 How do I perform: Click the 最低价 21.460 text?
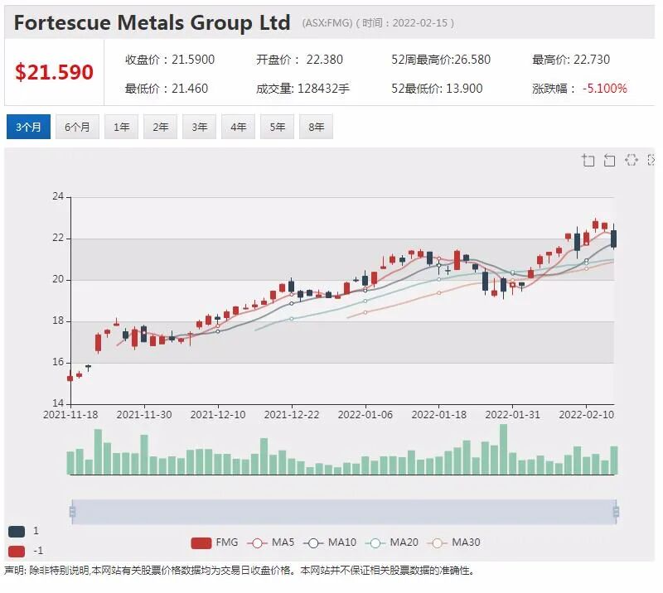tap(167, 89)
